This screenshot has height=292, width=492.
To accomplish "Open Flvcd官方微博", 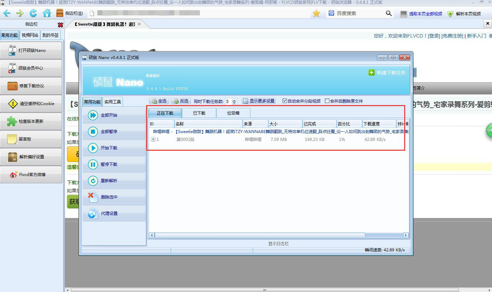I will click(31, 174).
